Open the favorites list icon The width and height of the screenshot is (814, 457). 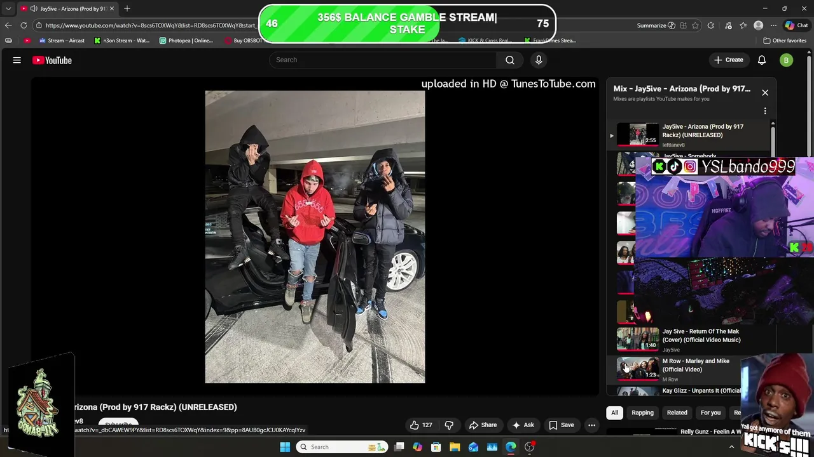point(743,25)
